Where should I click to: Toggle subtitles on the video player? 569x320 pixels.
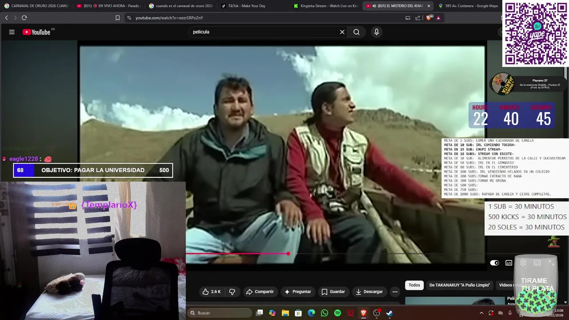(x=509, y=263)
